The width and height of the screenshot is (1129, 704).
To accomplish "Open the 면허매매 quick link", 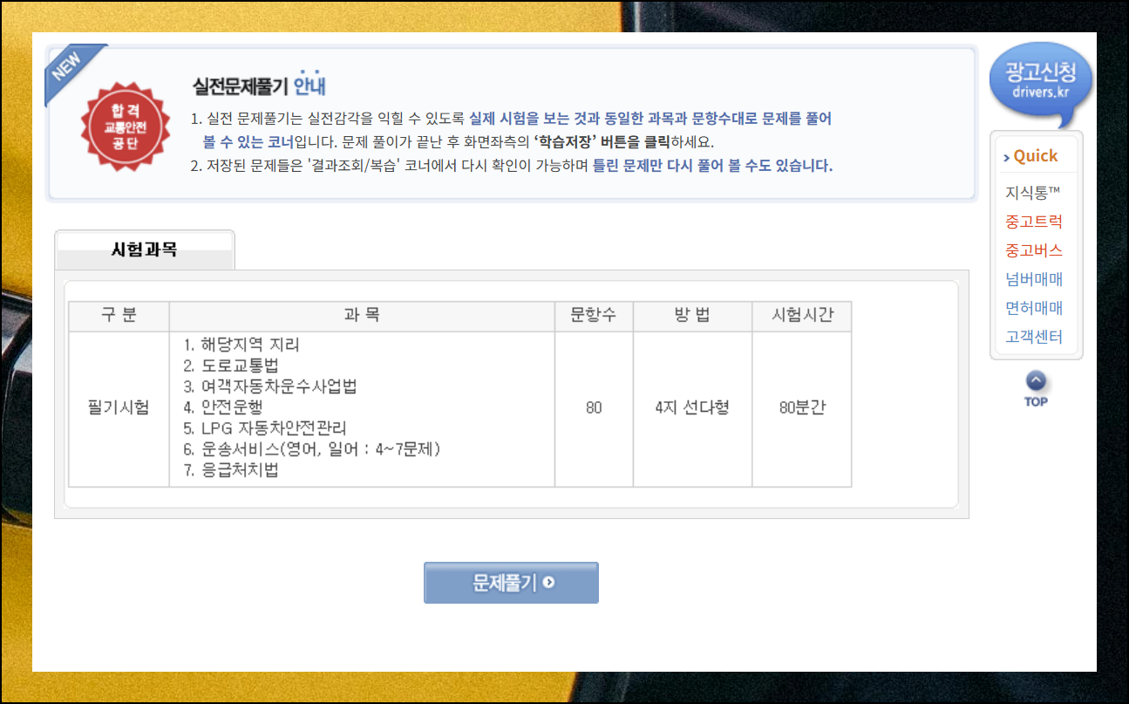I will (x=1034, y=308).
